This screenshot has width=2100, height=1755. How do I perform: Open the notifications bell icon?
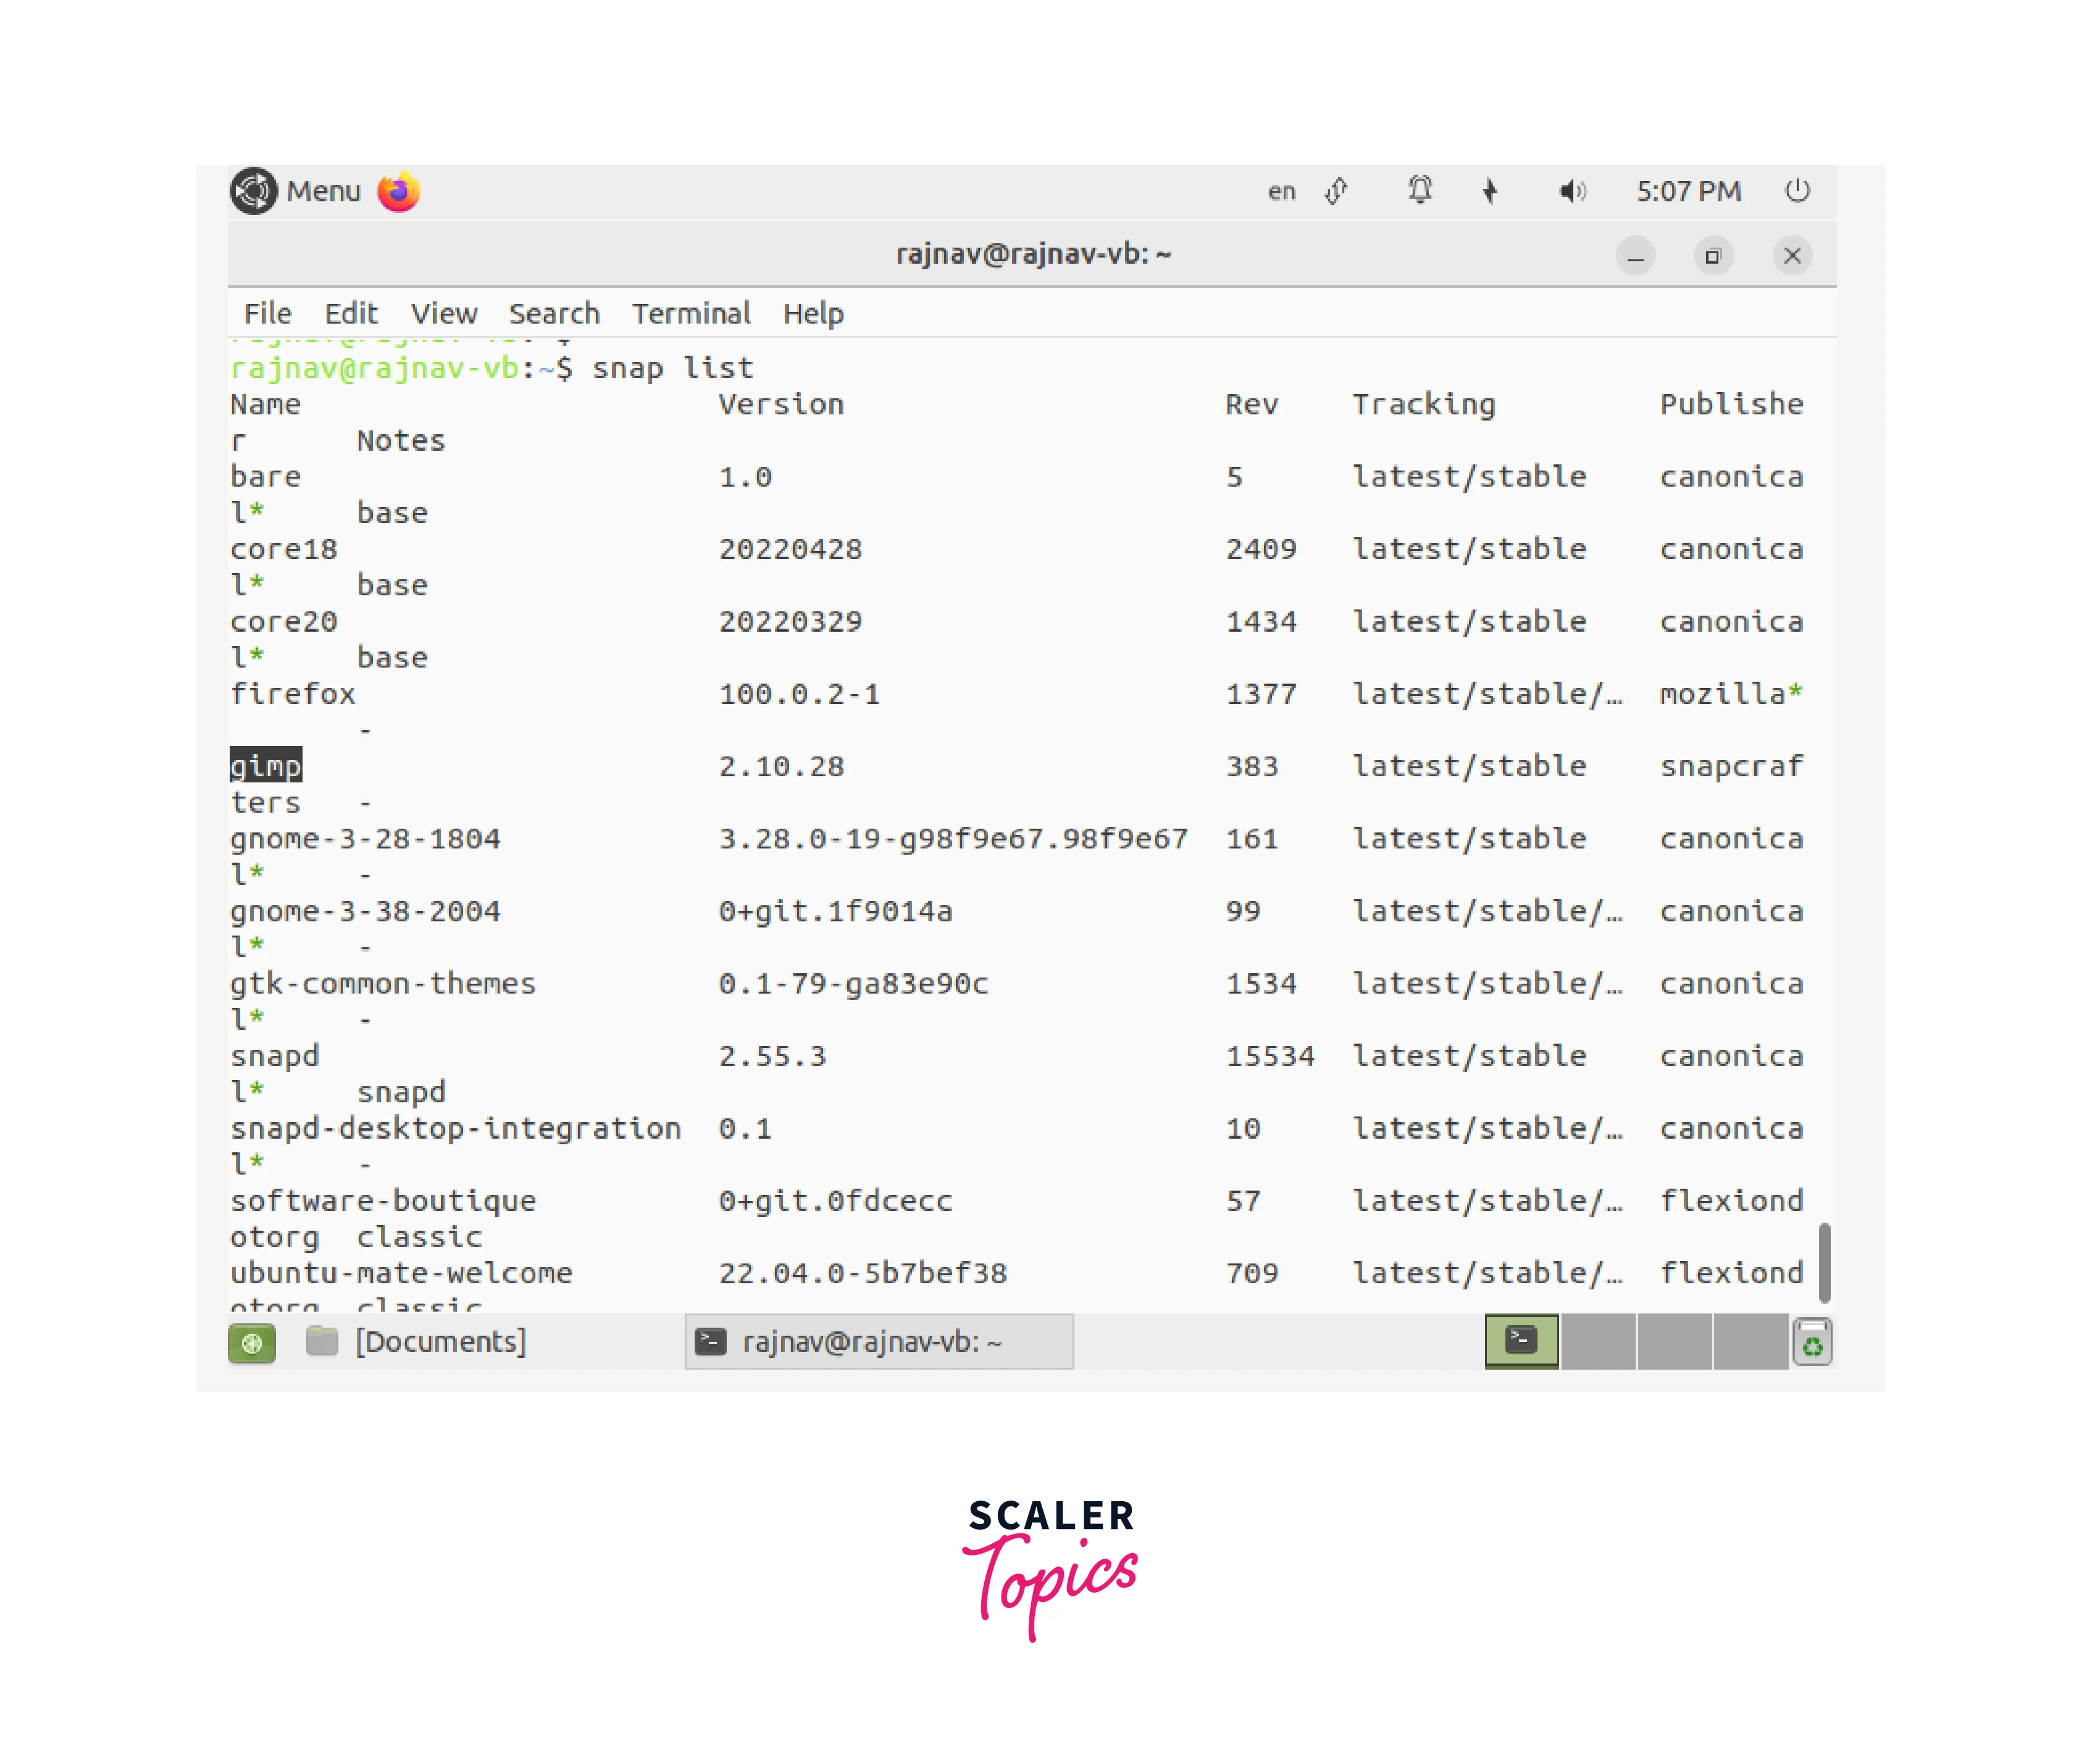click(x=1420, y=190)
